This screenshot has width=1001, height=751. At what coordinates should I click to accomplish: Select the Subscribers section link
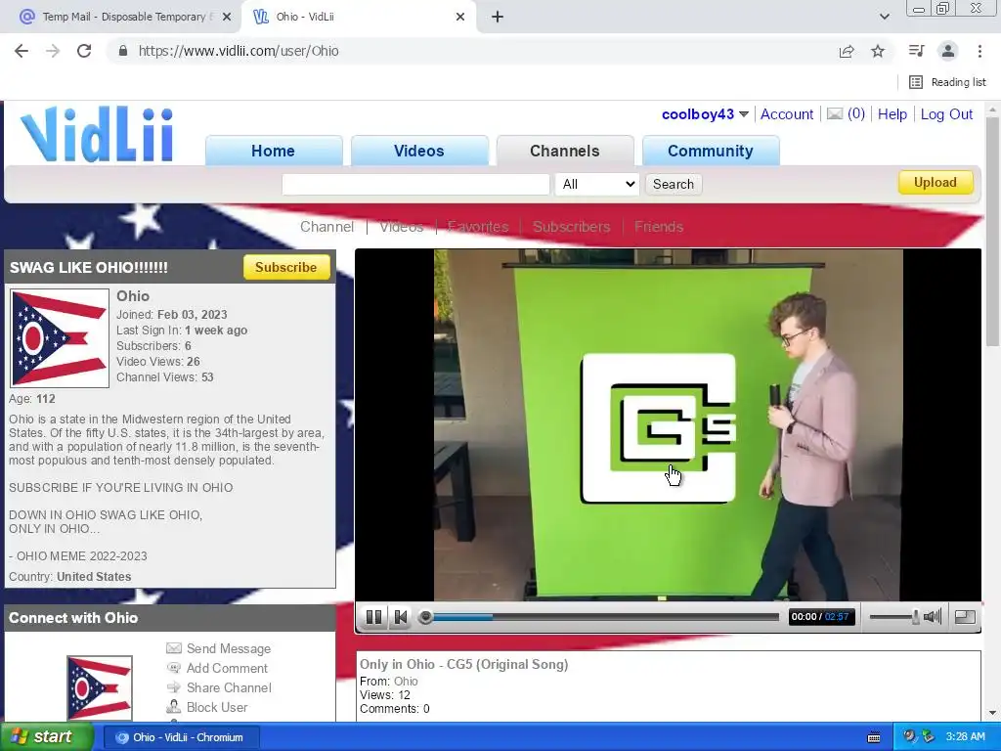click(x=571, y=227)
